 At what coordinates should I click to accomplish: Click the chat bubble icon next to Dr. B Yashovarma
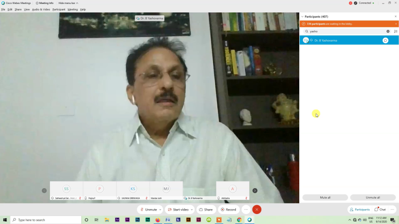click(x=386, y=40)
